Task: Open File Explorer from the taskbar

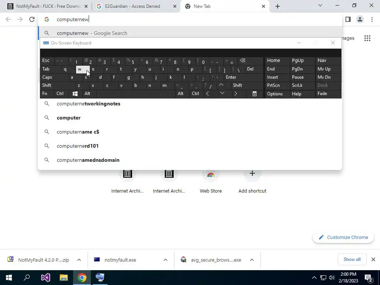Action: point(64,278)
